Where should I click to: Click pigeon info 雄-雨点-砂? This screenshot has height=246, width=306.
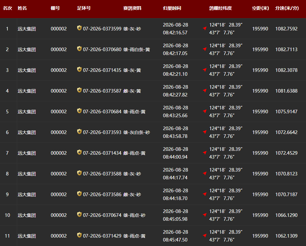tap(135, 216)
